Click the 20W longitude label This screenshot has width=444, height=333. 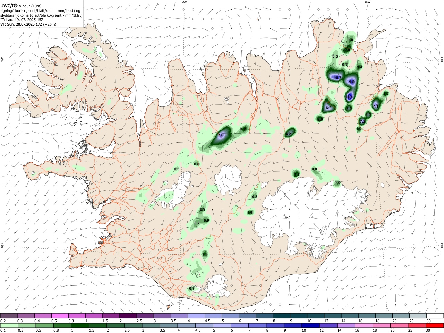185,2
